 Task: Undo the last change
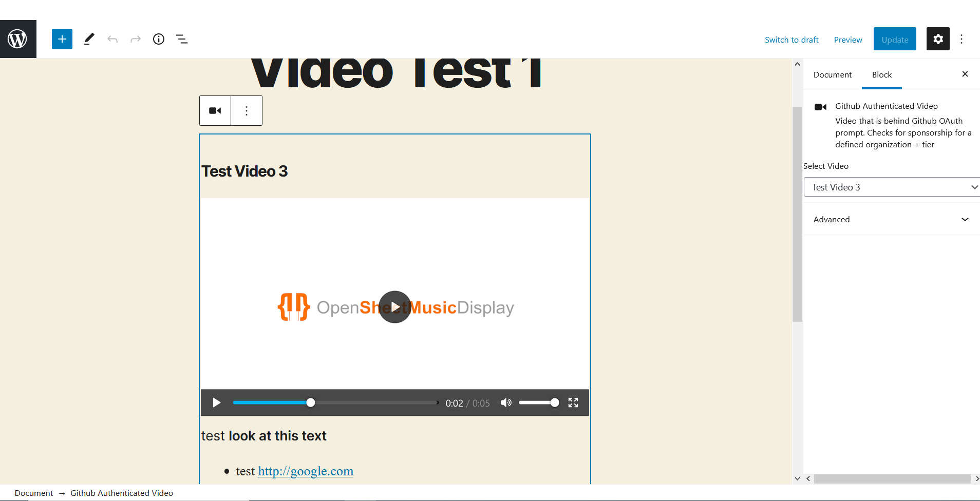[x=112, y=39]
